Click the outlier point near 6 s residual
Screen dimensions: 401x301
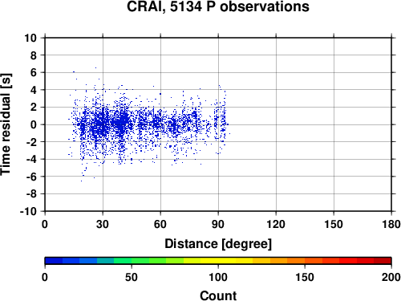pos(74,71)
